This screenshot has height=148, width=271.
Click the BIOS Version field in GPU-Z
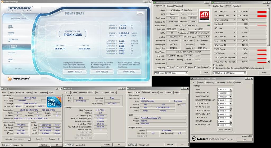point(186,26)
